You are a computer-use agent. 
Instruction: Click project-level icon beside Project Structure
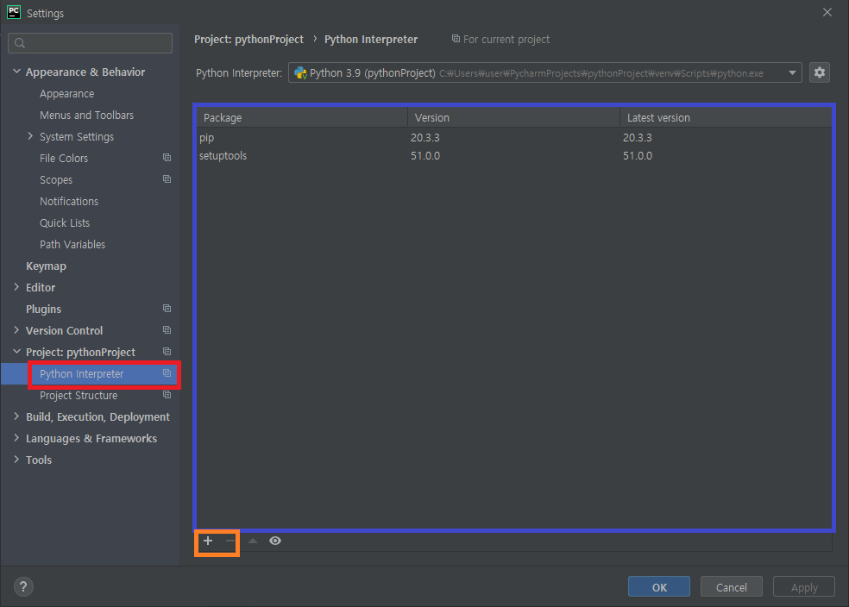tap(167, 395)
